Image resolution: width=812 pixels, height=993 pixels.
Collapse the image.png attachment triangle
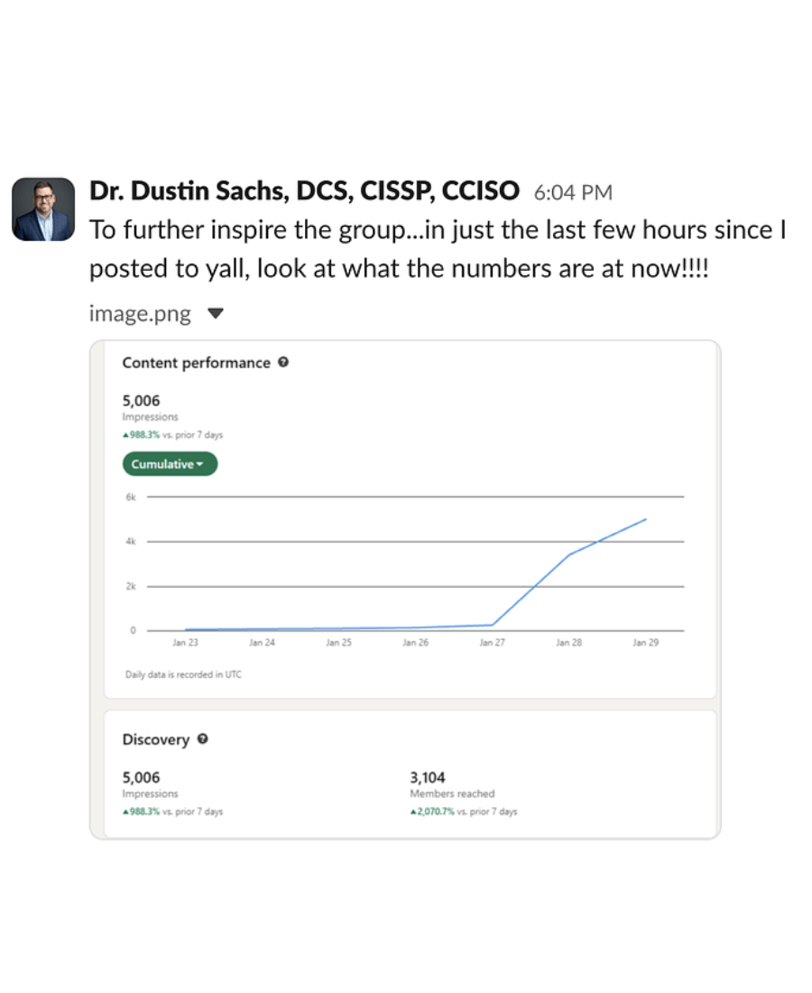tap(215, 314)
